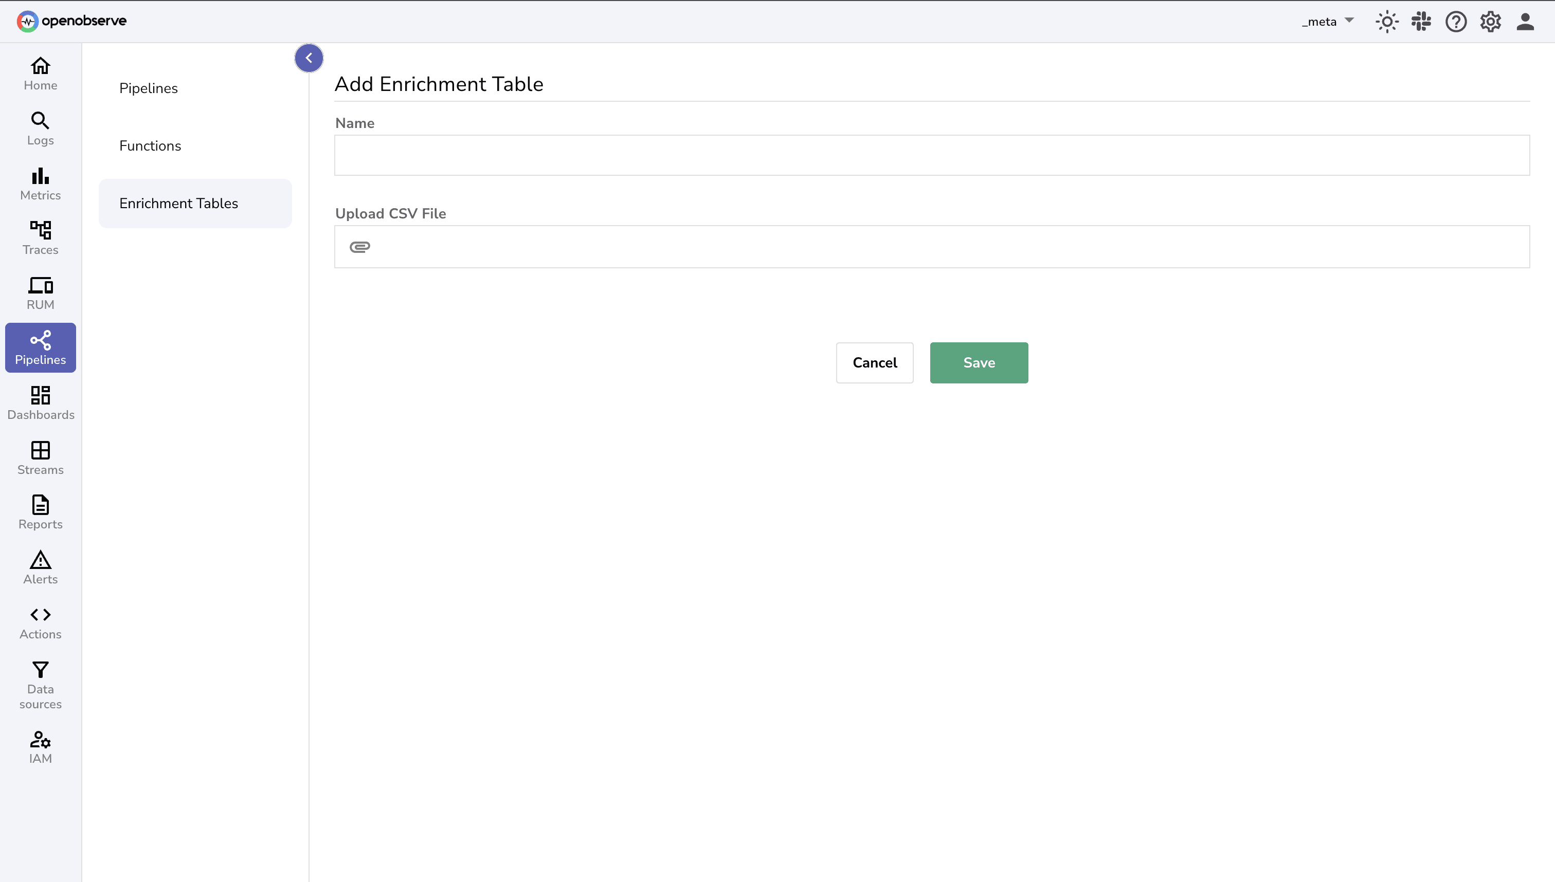Open the user profile icon

pyautogui.click(x=1526, y=21)
